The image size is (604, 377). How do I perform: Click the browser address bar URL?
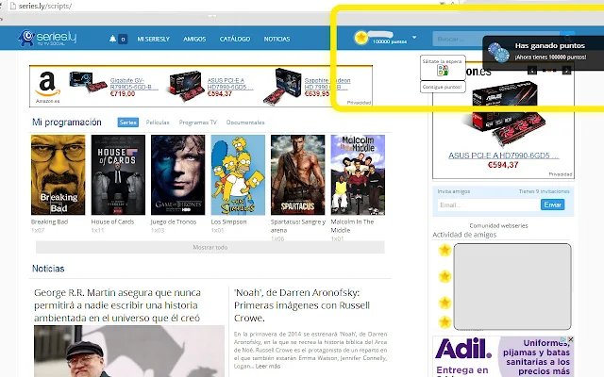pos(45,6)
